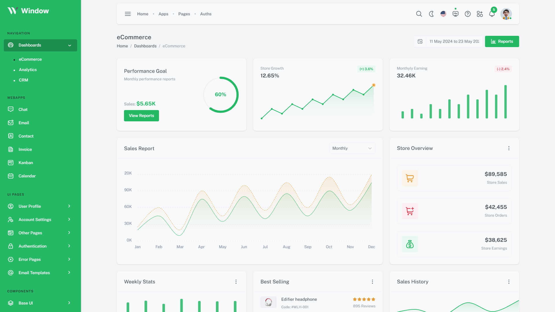Open the Monthly dropdown in Sales Report

pyautogui.click(x=352, y=148)
